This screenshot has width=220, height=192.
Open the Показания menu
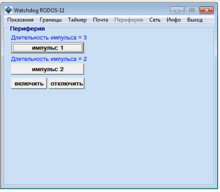[20, 20]
